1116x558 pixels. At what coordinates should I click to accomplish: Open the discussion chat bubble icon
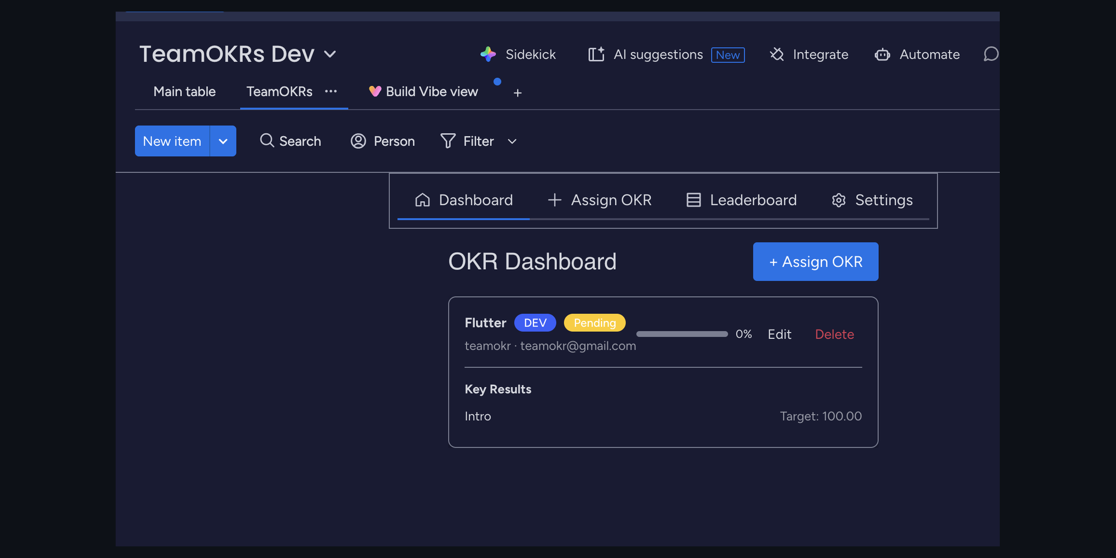(x=991, y=54)
